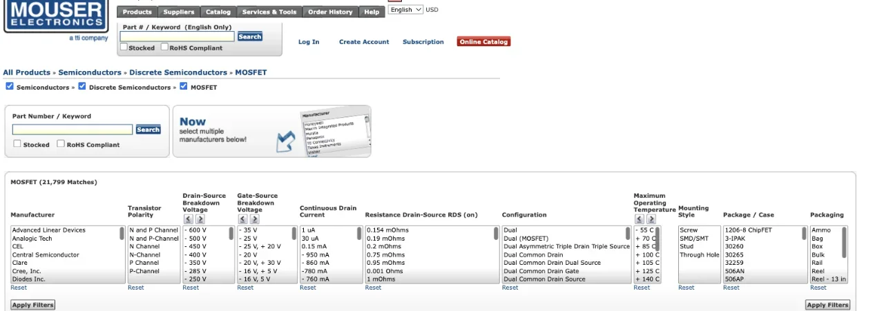Open the Services & Tools menu tab
The image size is (884, 311).
pyautogui.click(x=269, y=12)
